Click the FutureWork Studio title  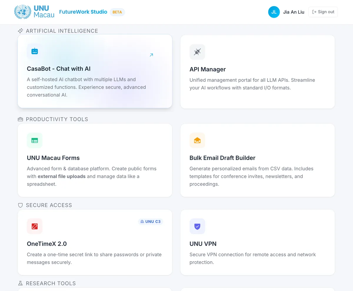pos(83,12)
